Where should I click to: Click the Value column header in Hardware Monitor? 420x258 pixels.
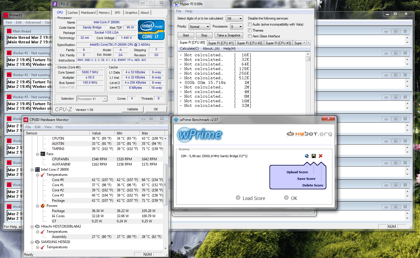pos(103,133)
